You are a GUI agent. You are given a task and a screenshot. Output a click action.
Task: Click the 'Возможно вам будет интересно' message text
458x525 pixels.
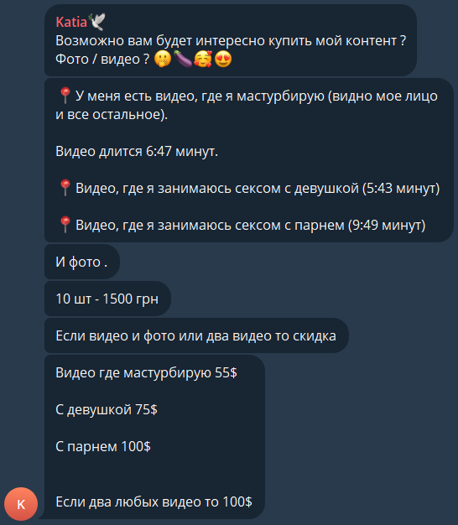click(231, 41)
